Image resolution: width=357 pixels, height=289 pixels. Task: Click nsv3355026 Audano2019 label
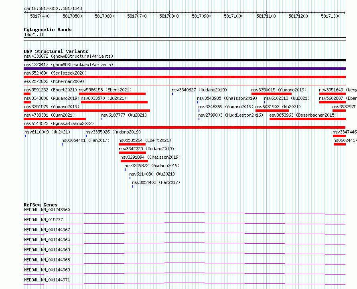pyautogui.click(x=113, y=132)
